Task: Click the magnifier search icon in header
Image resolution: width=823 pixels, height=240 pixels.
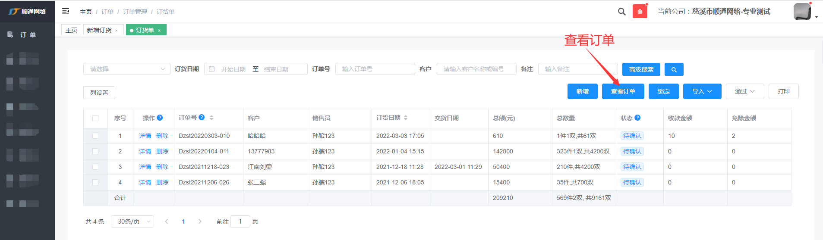Action: 621,12
